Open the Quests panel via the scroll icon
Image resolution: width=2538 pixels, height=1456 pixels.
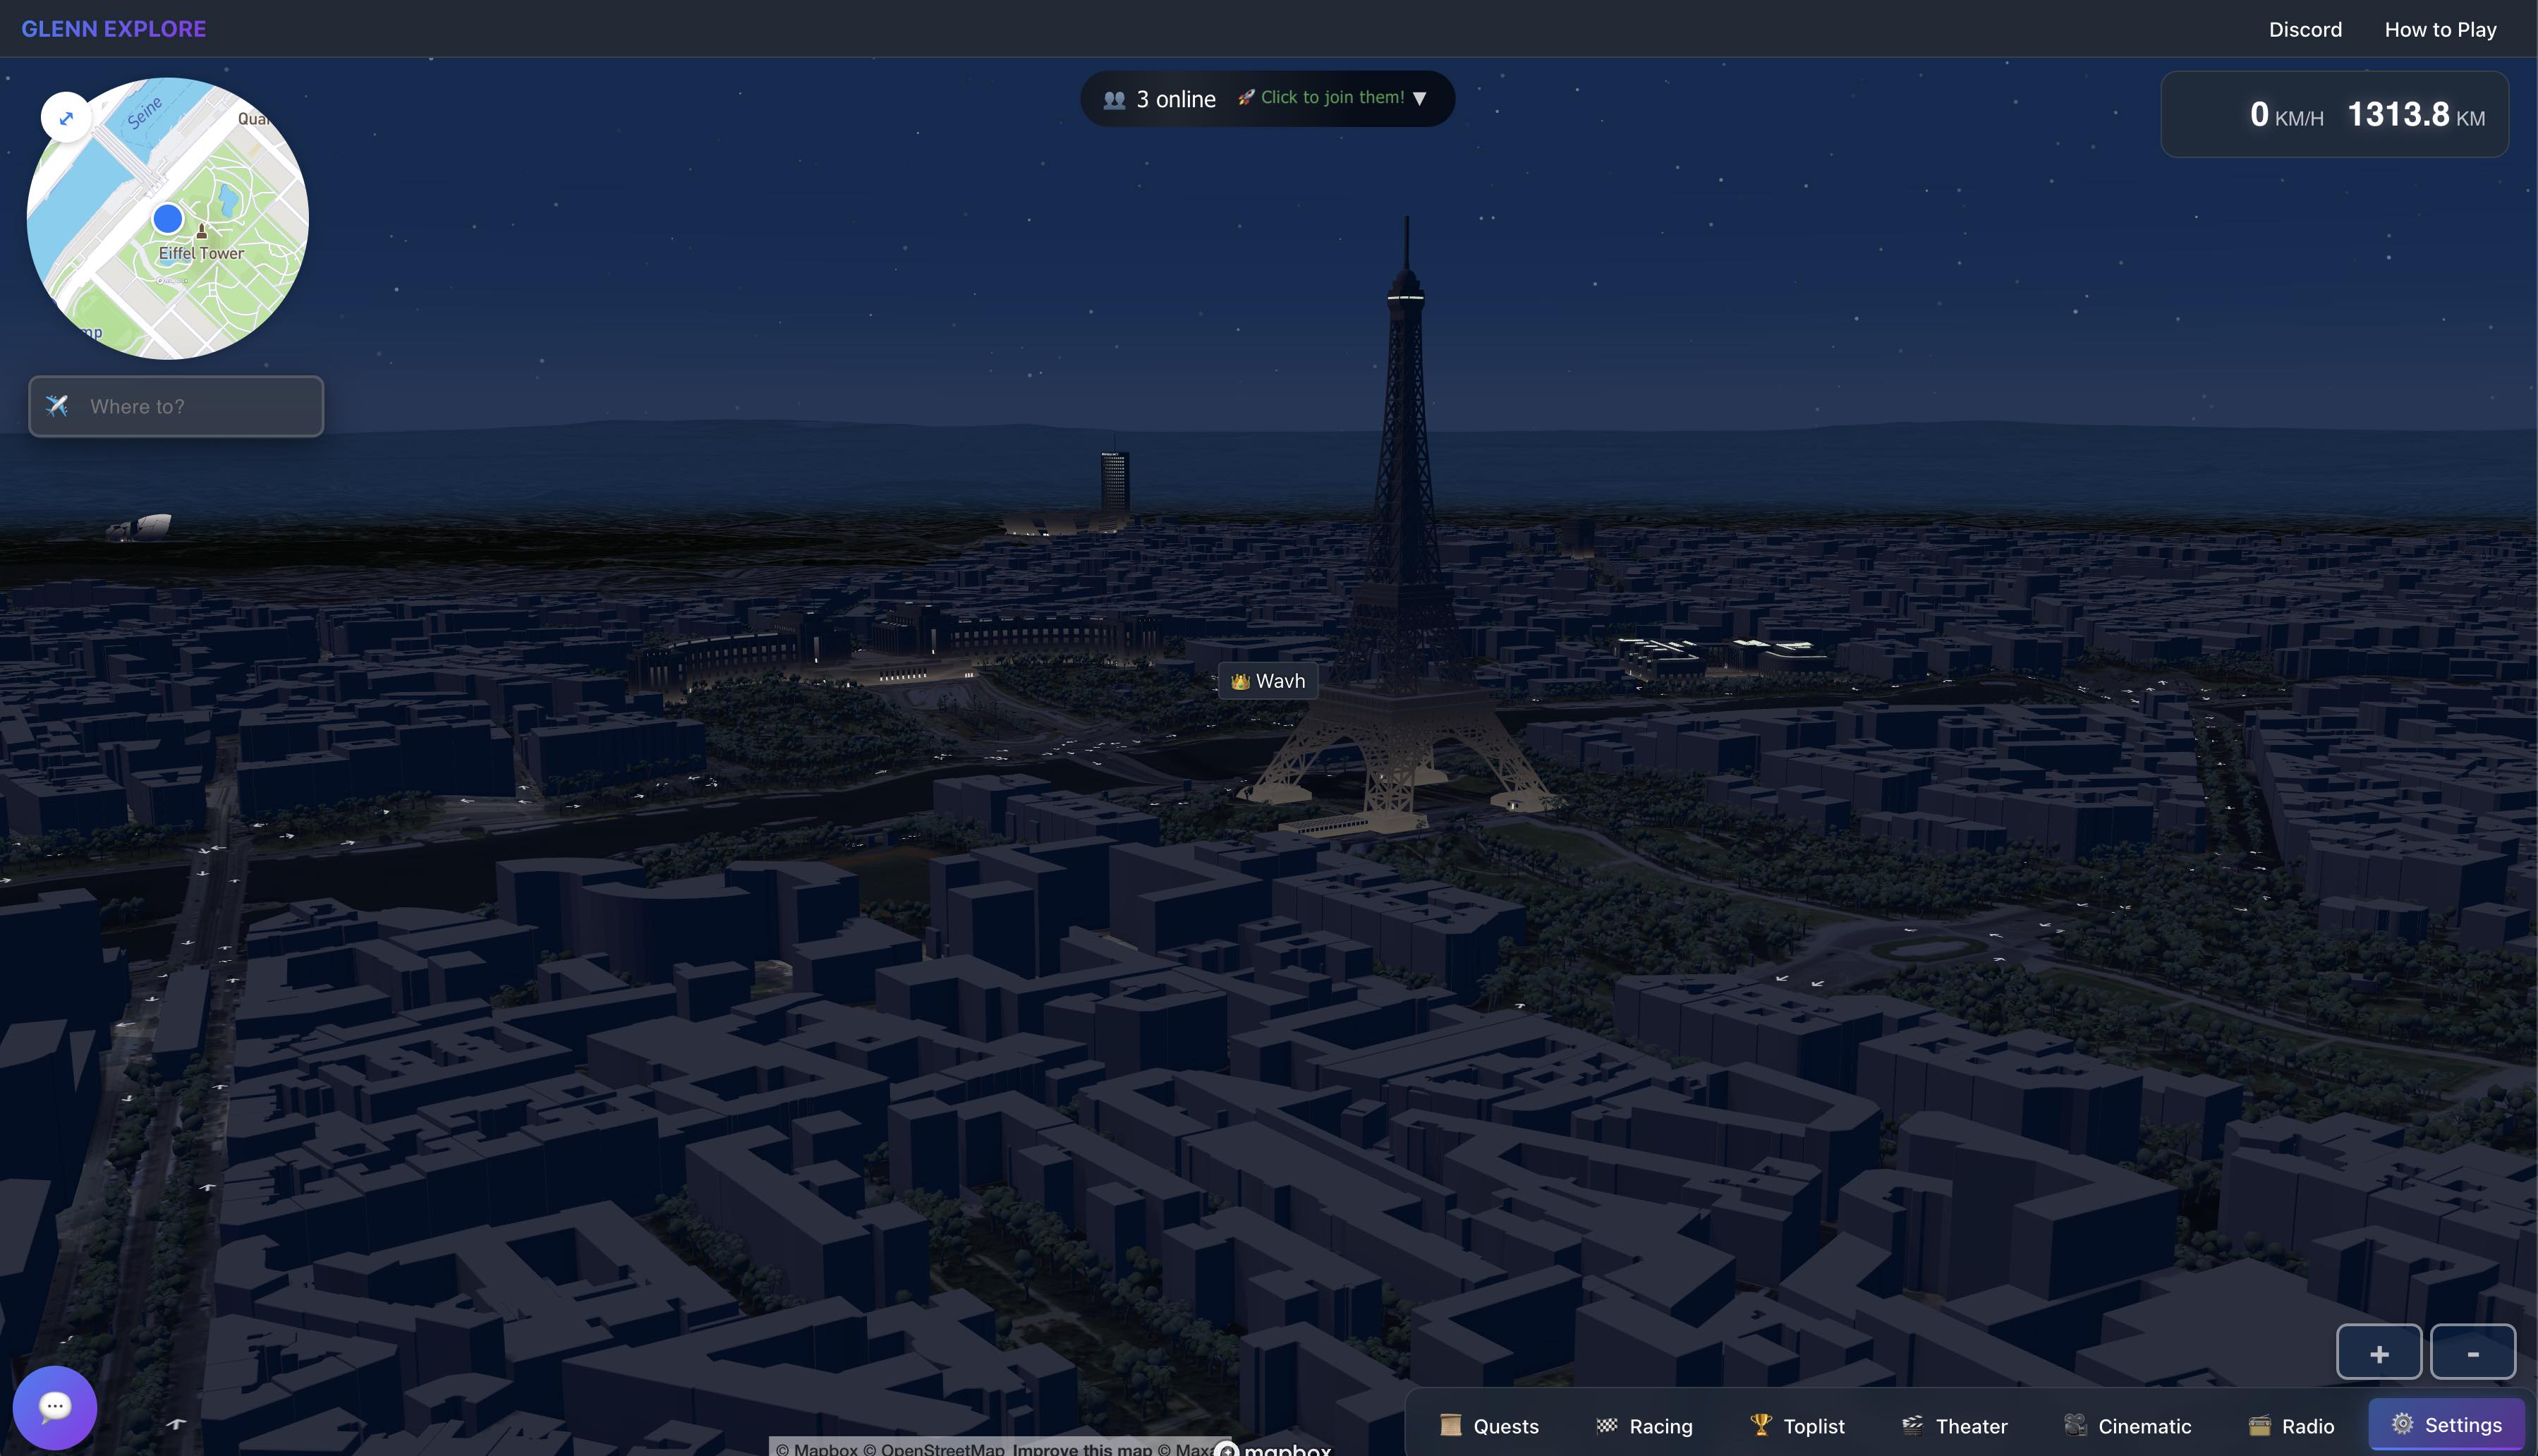pos(1452,1425)
